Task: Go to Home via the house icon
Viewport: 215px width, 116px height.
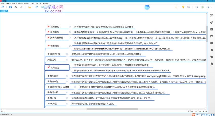Action: pos(3,7)
